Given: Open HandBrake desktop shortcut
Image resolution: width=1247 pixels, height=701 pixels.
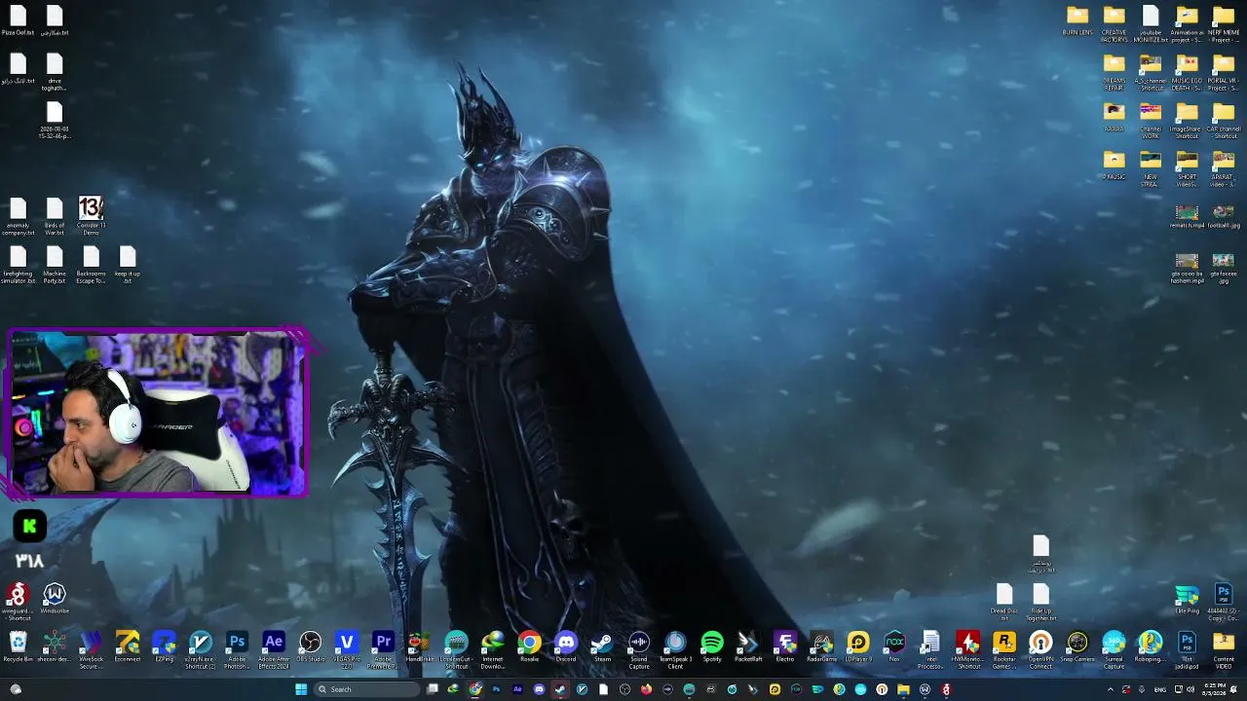Looking at the screenshot, I should pos(420,646).
